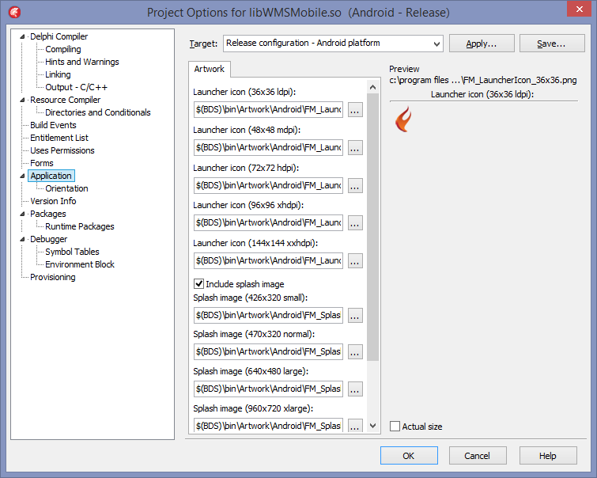The height and width of the screenshot is (478, 597).
Task: Select the Resource Compiler tree item
Action: pos(65,100)
